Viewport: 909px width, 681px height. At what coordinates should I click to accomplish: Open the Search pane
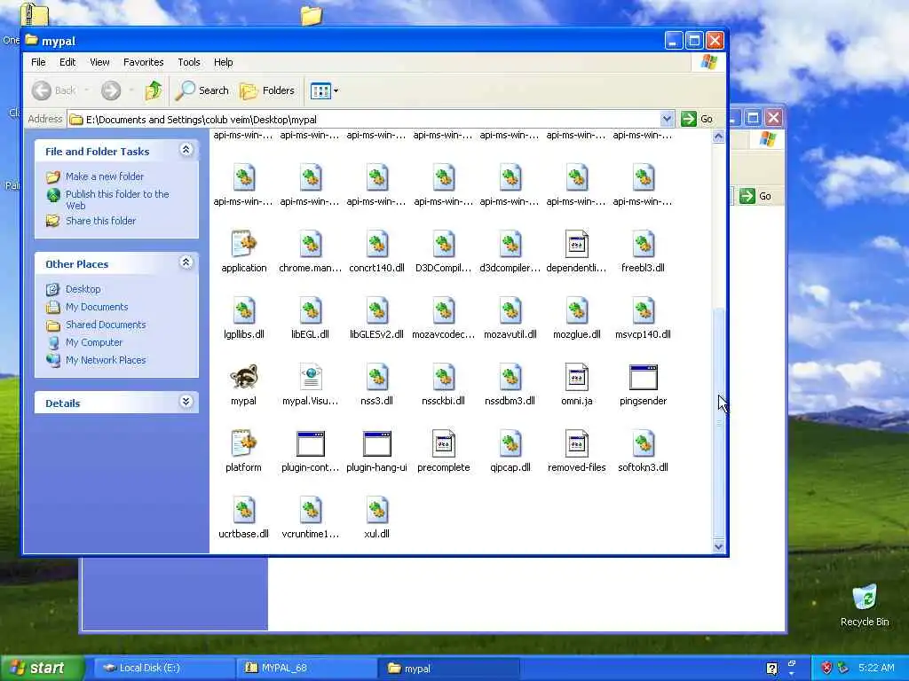[x=202, y=90]
